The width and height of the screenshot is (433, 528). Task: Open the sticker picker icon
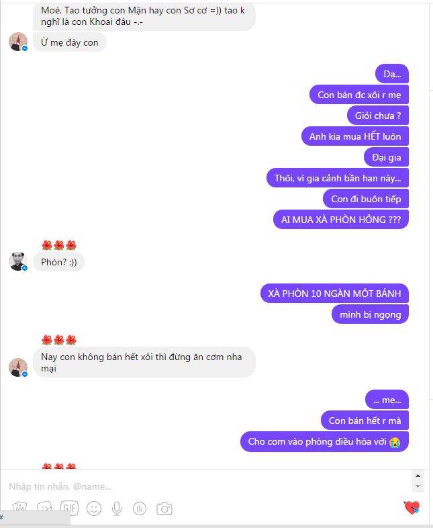44,507
